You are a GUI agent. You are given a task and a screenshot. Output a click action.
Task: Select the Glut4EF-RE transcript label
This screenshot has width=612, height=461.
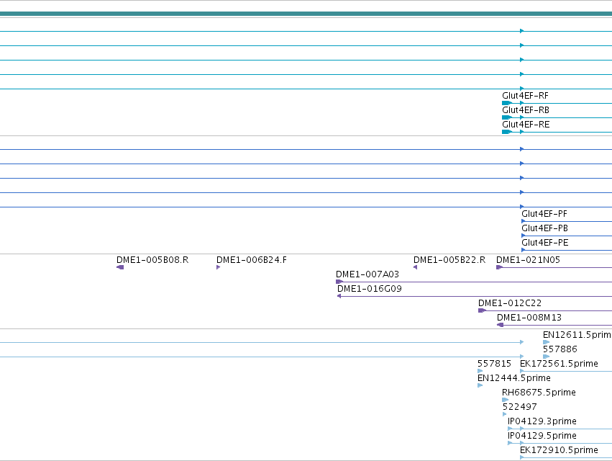tap(526, 125)
